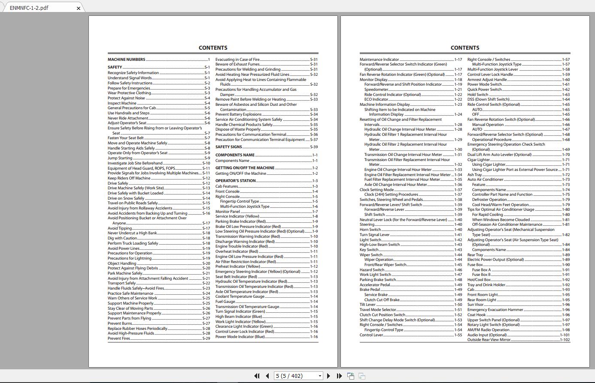Click the Drive on Snow Safely entry

(159, 198)
